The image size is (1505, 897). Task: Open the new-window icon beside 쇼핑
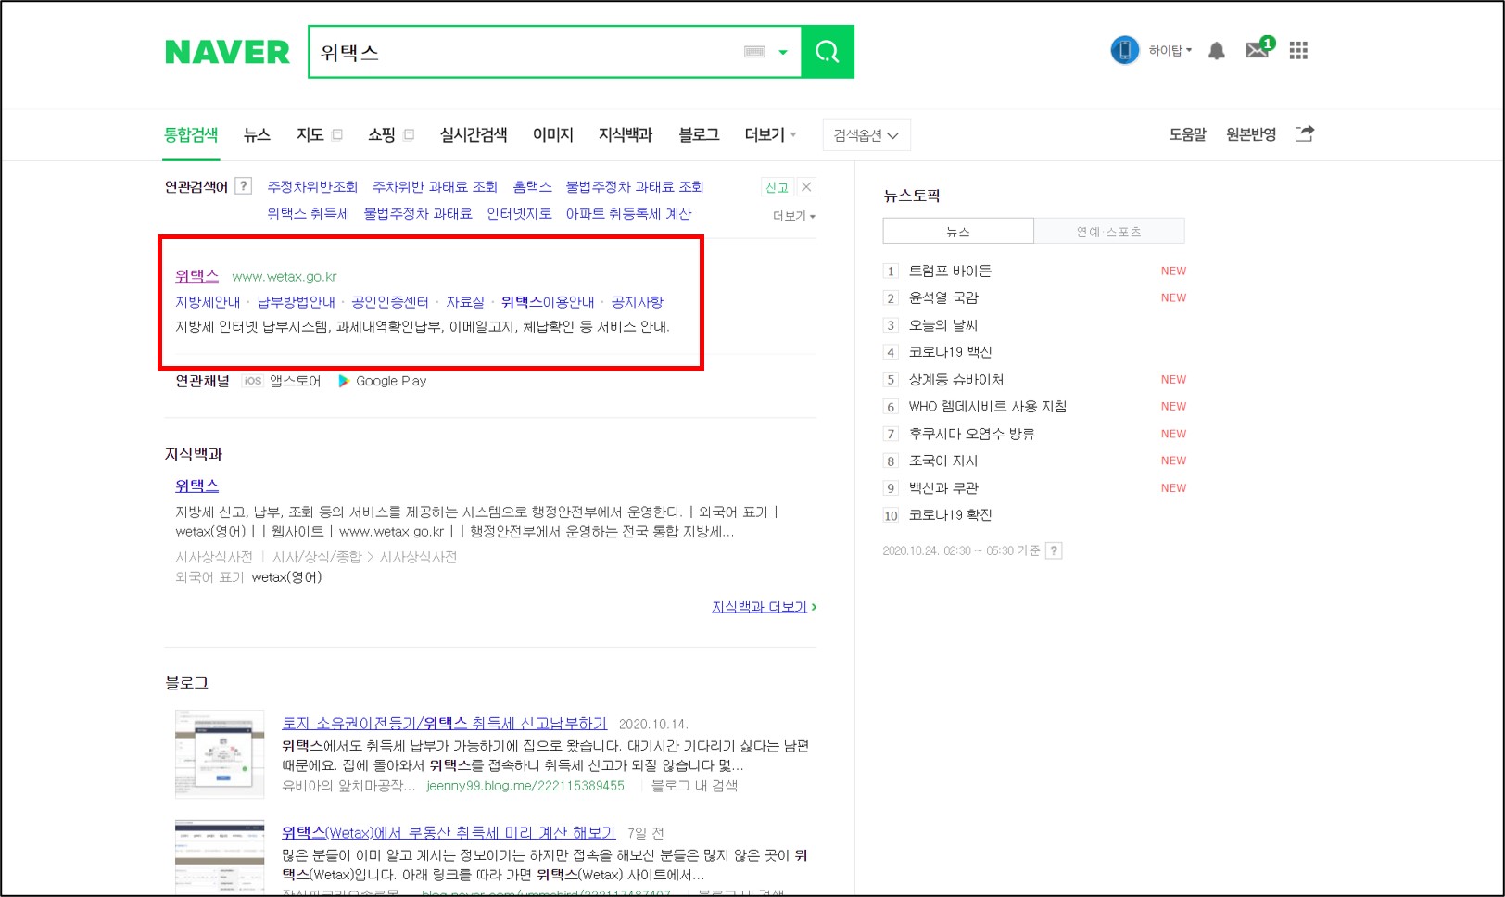tap(410, 134)
